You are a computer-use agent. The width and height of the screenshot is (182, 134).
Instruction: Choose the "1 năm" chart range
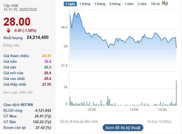[129, 4]
